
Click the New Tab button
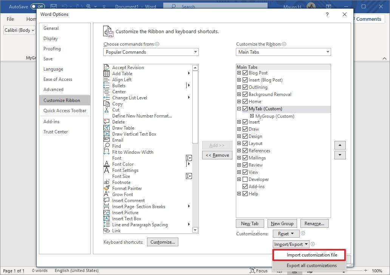click(250, 223)
